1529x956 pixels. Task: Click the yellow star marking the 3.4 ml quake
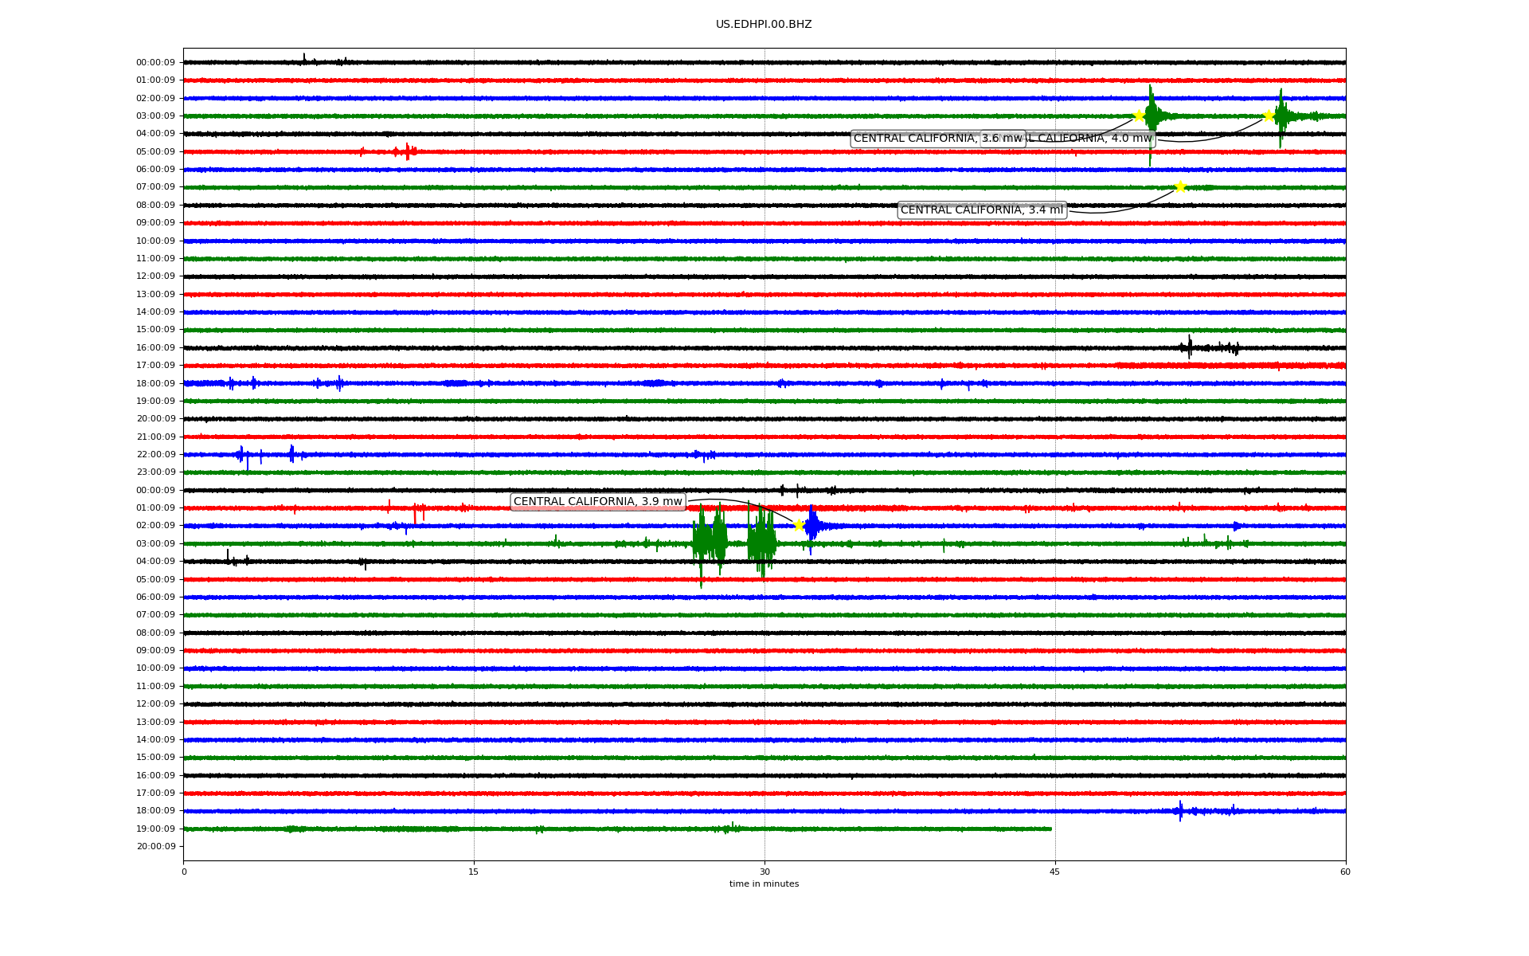pyautogui.click(x=1180, y=187)
